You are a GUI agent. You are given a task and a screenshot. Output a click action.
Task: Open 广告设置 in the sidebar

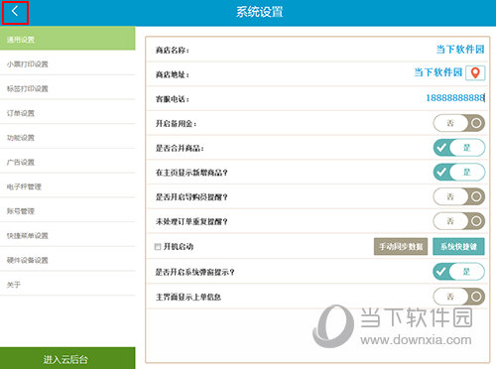click(67, 162)
